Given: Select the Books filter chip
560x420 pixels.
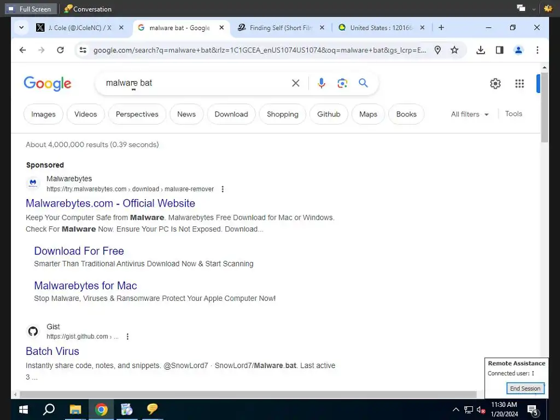Looking at the screenshot, I should pos(406,114).
